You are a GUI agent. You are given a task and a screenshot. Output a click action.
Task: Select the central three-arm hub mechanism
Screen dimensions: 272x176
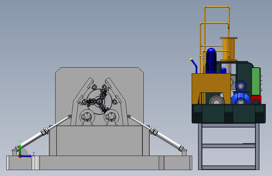point(99,102)
